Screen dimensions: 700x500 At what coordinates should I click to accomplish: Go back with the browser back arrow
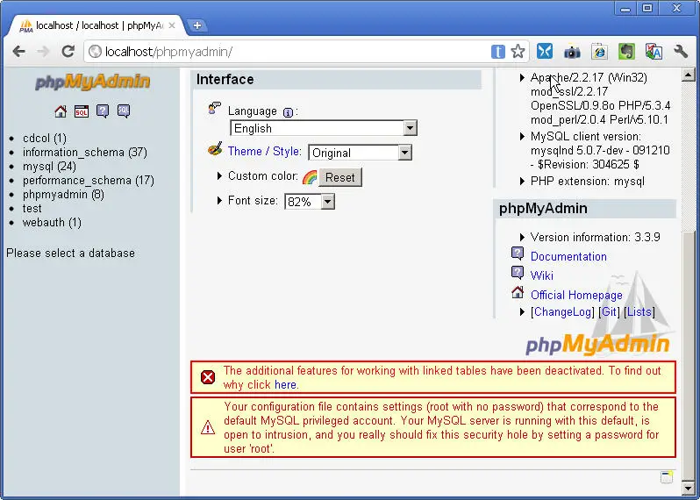pos(18,52)
